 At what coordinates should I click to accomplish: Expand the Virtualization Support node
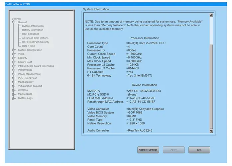tap(13, 86)
